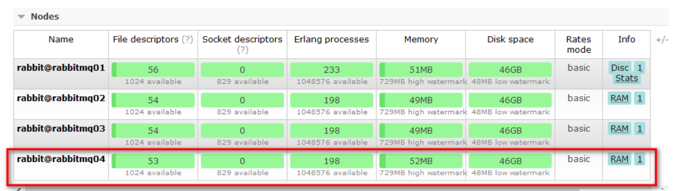Click rabbitmq01 memory bar showing 51MB
695x191 pixels.
pos(421,70)
